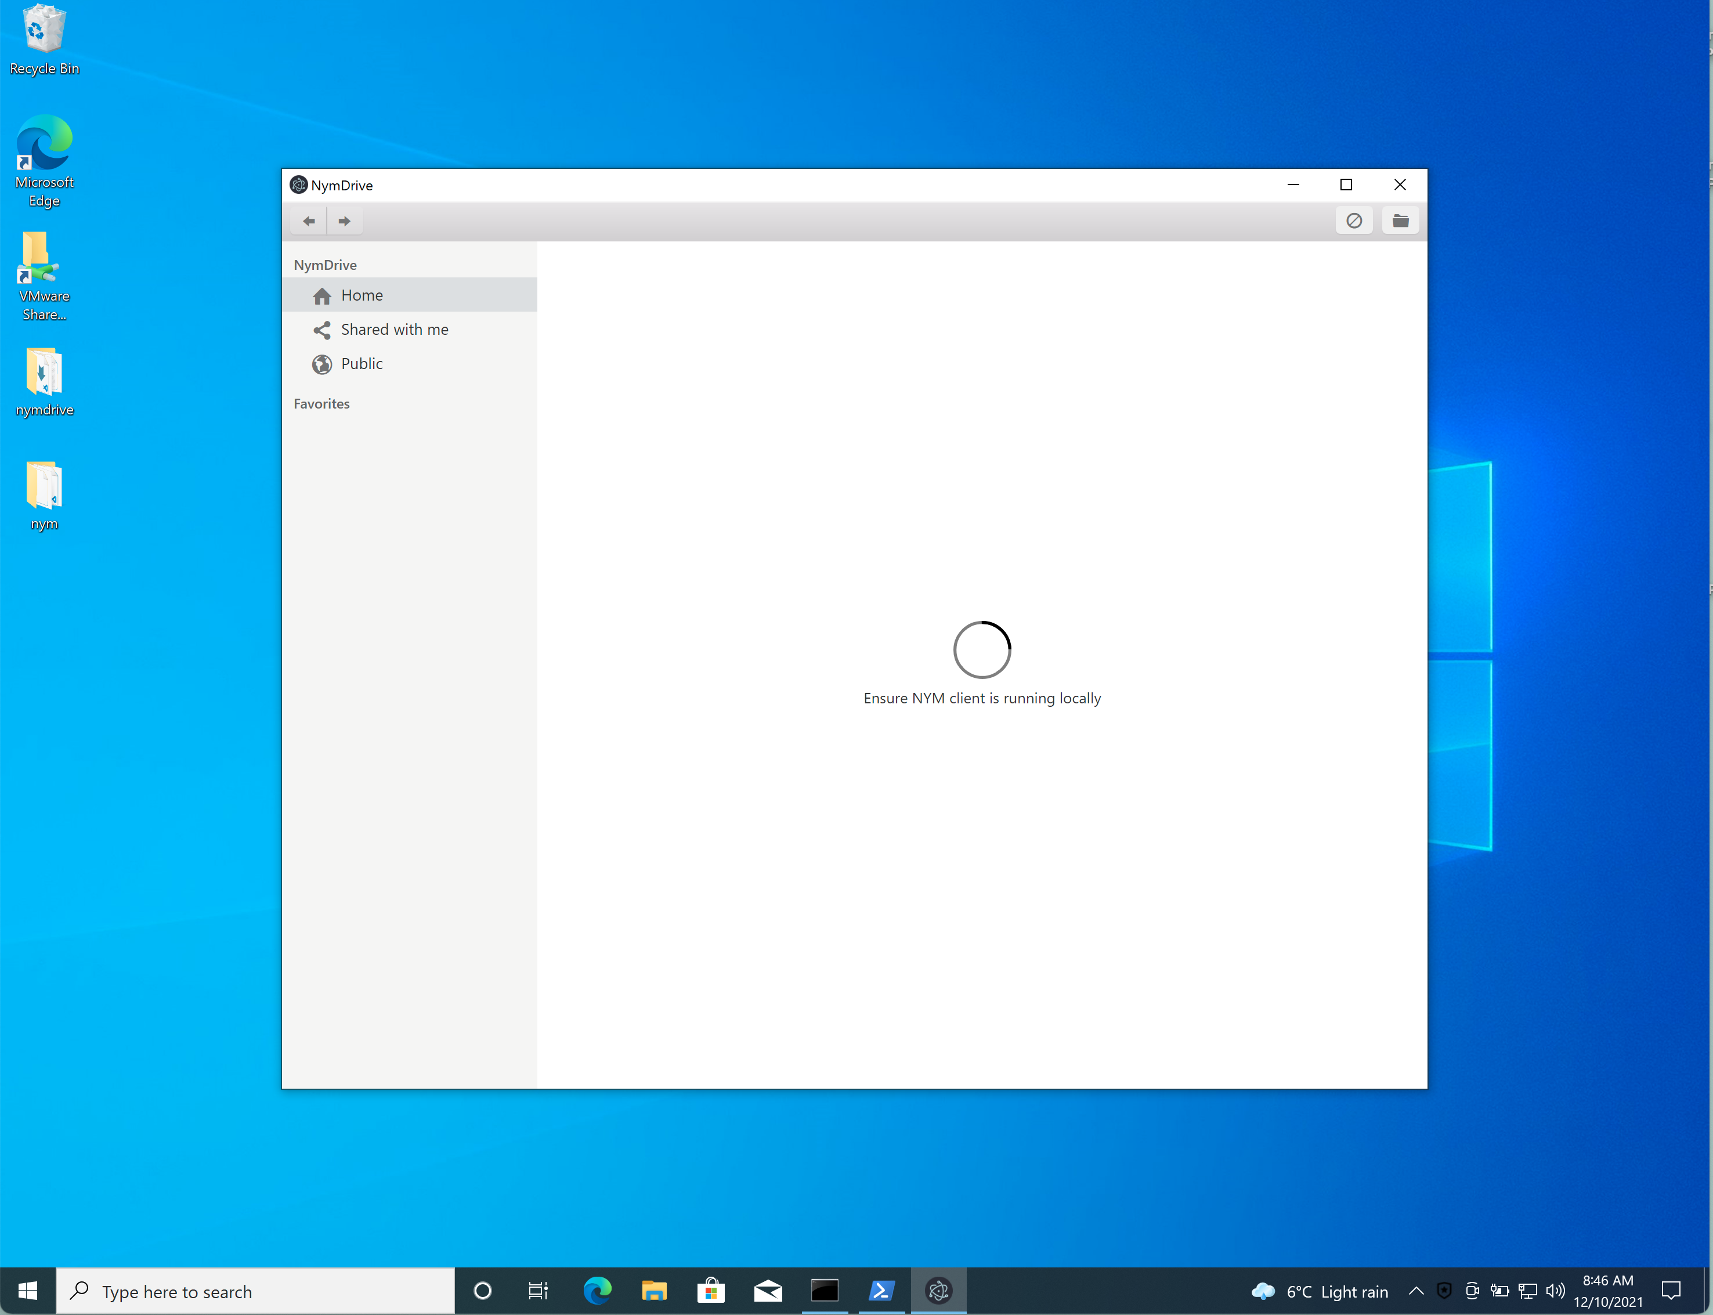The width and height of the screenshot is (1713, 1315).
Task: Open File Explorer from the taskbar
Action: (653, 1291)
